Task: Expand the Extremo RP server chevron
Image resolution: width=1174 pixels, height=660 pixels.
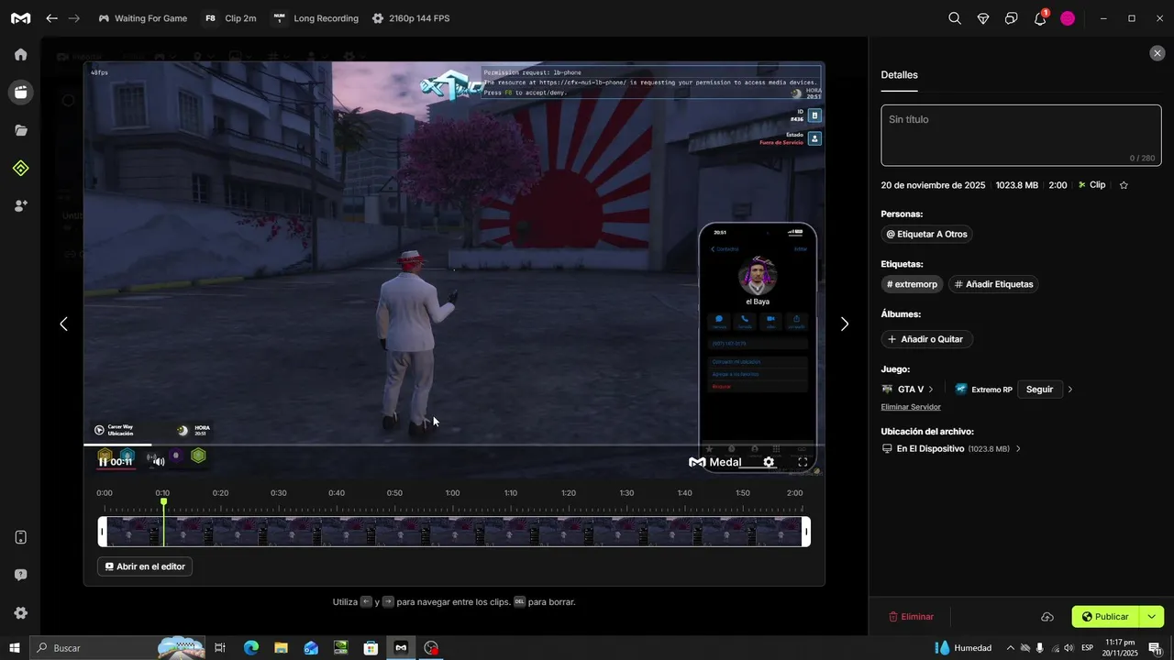Action: tap(1069, 390)
